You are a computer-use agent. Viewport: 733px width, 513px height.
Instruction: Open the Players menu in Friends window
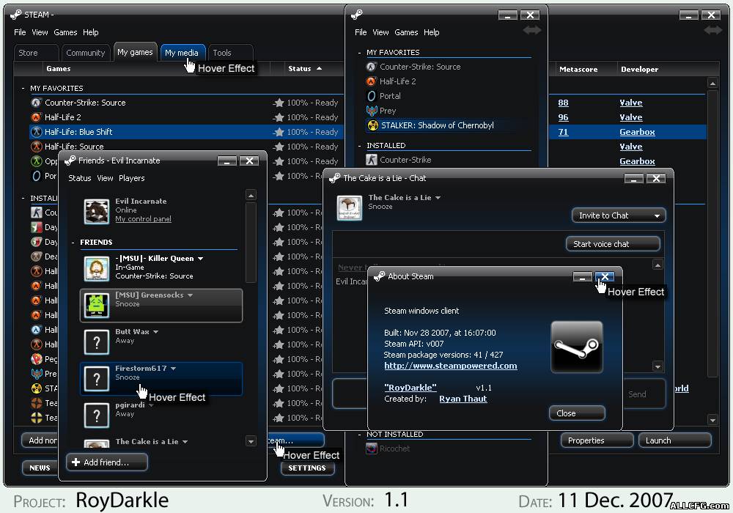pos(131,178)
